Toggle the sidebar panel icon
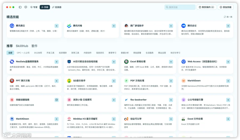The width and height of the screenshot is (240, 140). coord(20,7)
